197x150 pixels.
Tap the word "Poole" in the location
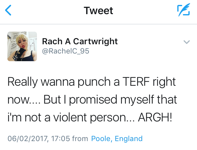[101, 139]
